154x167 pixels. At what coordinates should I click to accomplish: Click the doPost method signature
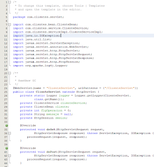pos(63,152)
